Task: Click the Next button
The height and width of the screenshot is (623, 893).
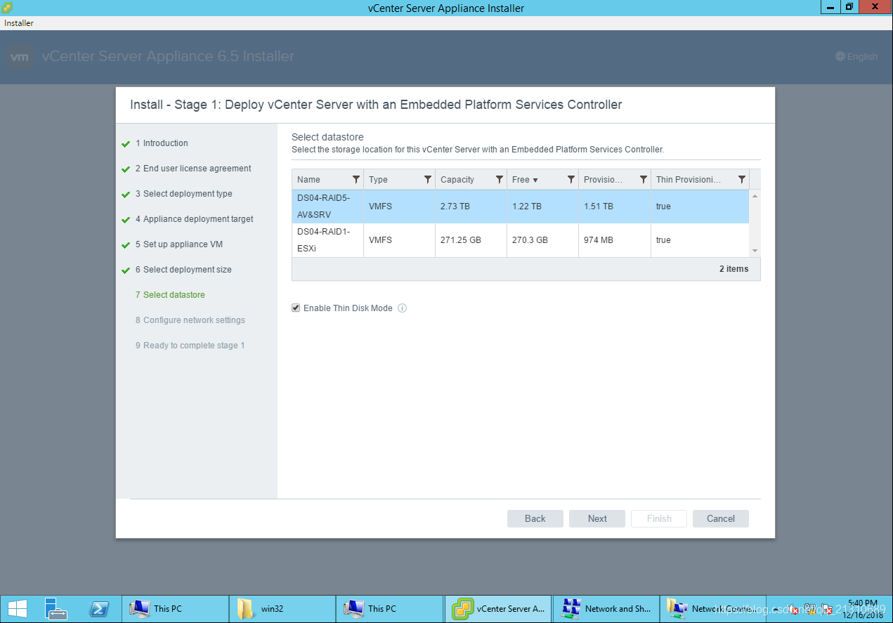Action: [x=597, y=518]
